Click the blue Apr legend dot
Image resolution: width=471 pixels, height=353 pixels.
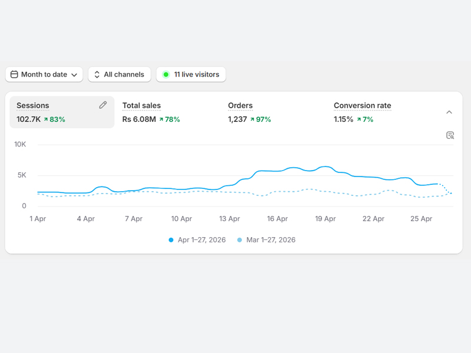(x=171, y=240)
